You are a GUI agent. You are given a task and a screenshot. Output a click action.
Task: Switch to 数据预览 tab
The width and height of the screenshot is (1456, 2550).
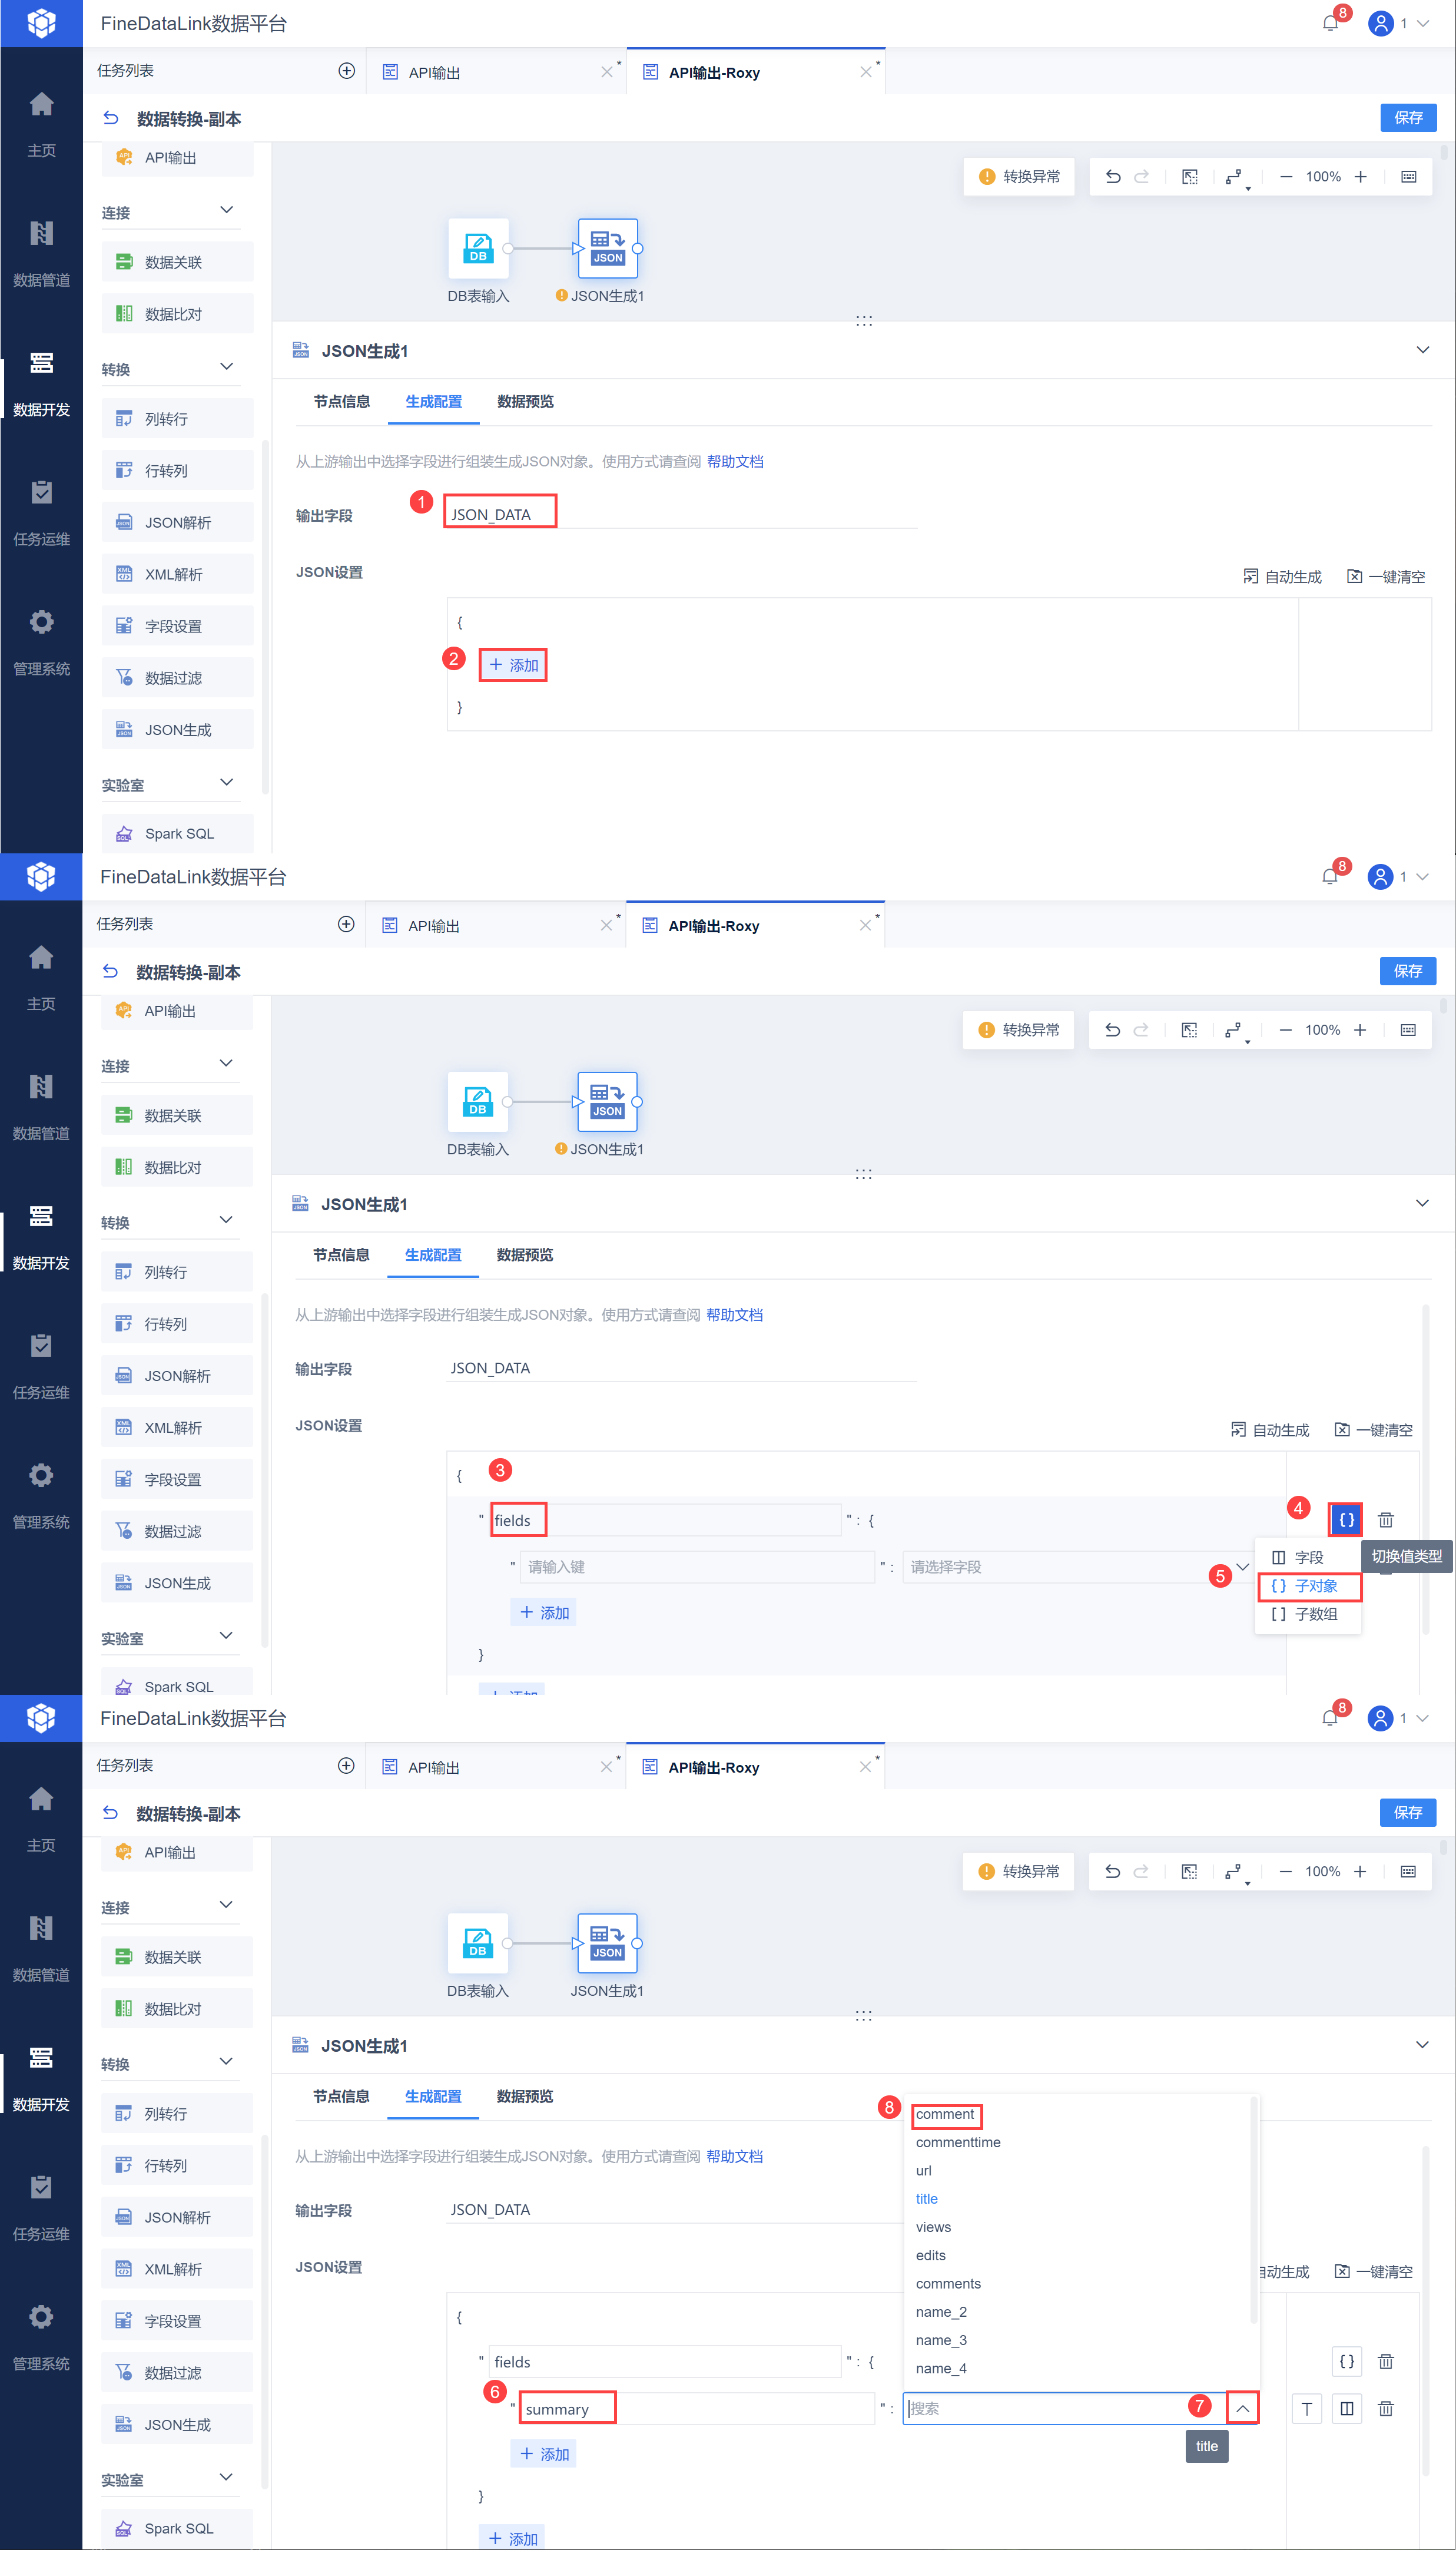[525, 402]
